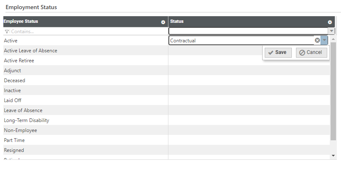This screenshot has height=171, width=341.
Task: Expand the Status filter dropdown arrow
Action: click(331, 31)
